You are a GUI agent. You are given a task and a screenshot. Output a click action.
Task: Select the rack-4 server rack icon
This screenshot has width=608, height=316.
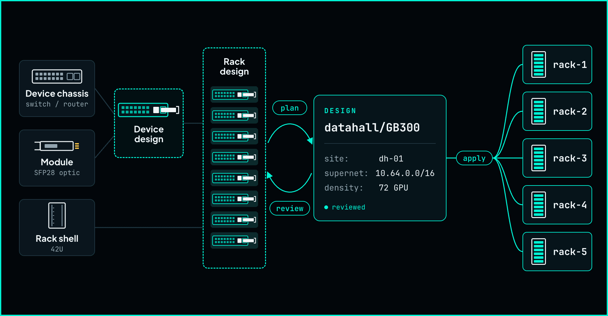539,205
